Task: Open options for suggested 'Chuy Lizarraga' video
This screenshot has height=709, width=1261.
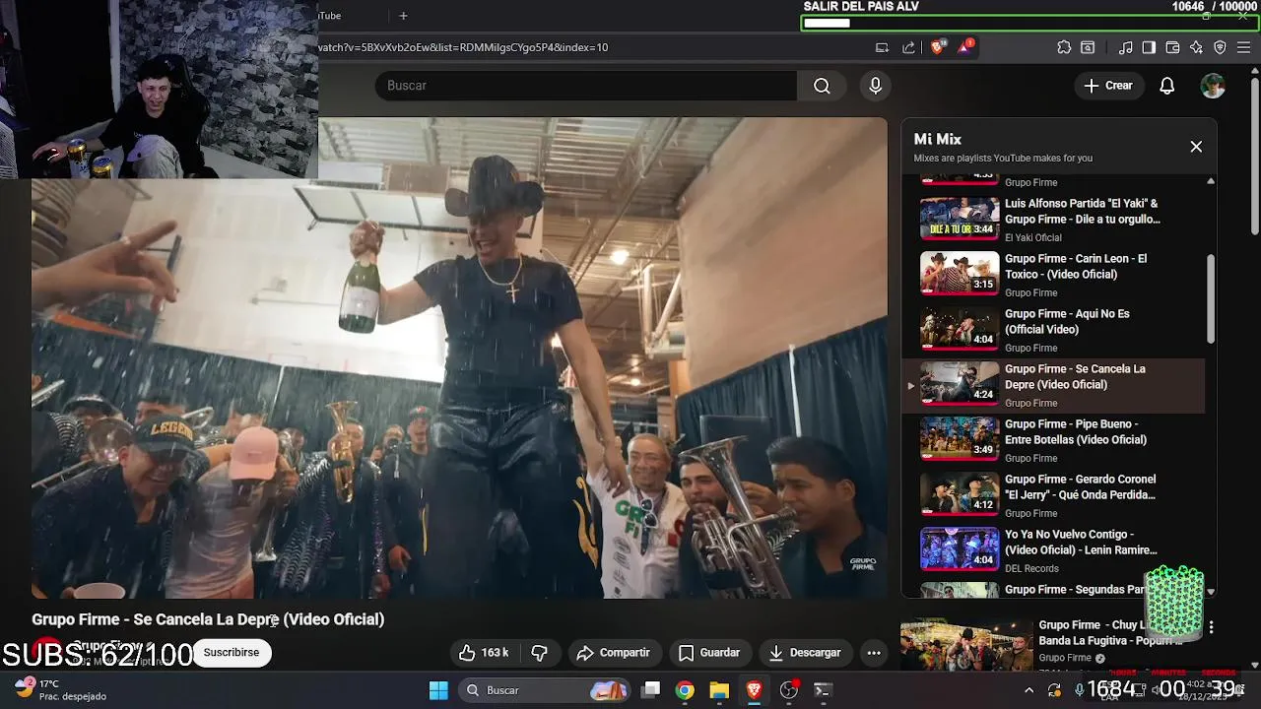Action: point(1211,627)
